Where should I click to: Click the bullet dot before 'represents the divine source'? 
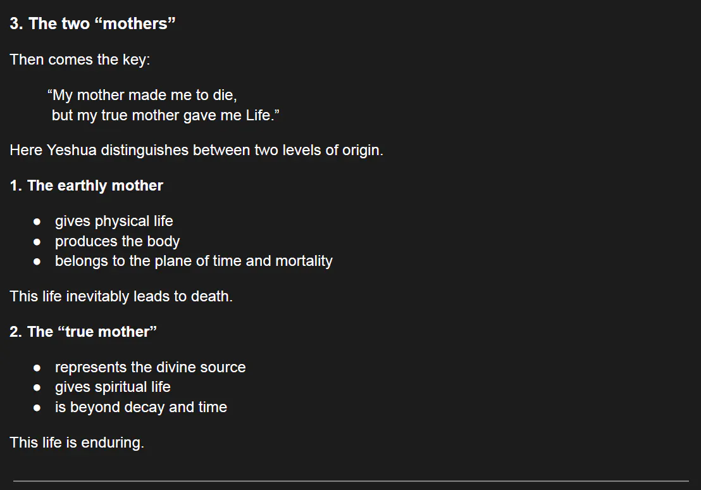pyautogui.click(x=37, y=368)
